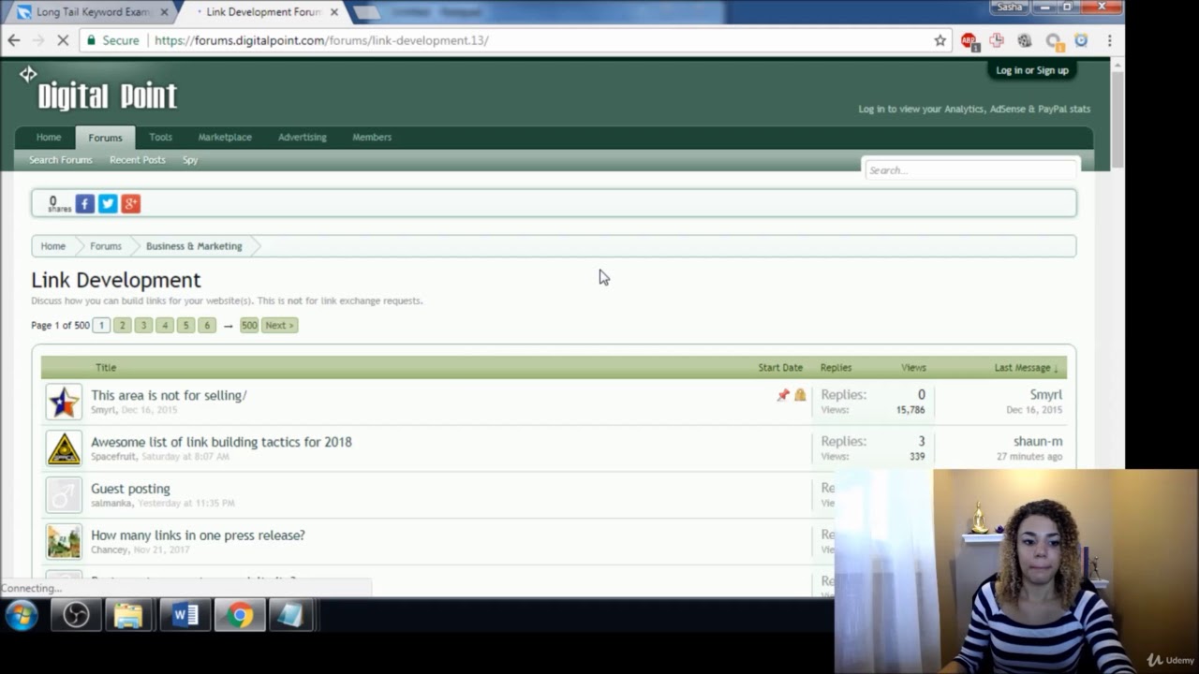Open salmanka default avatar

(64, 495)
